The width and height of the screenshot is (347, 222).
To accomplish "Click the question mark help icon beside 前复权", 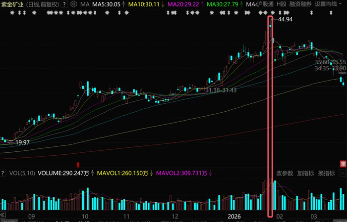I will [64, 4].
